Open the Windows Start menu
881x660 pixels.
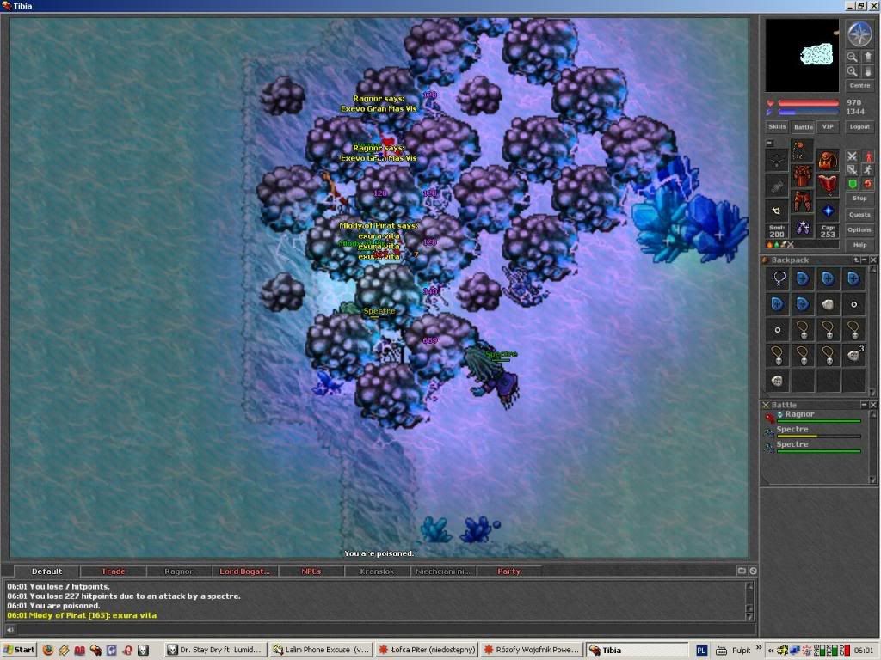point(19,650)
